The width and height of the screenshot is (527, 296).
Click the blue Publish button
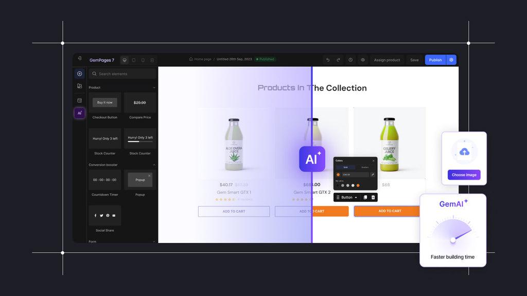(x=435, y=60)
